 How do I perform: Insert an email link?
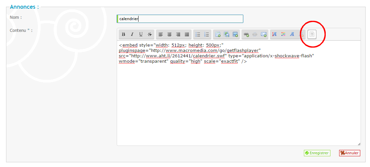(264, 35)
